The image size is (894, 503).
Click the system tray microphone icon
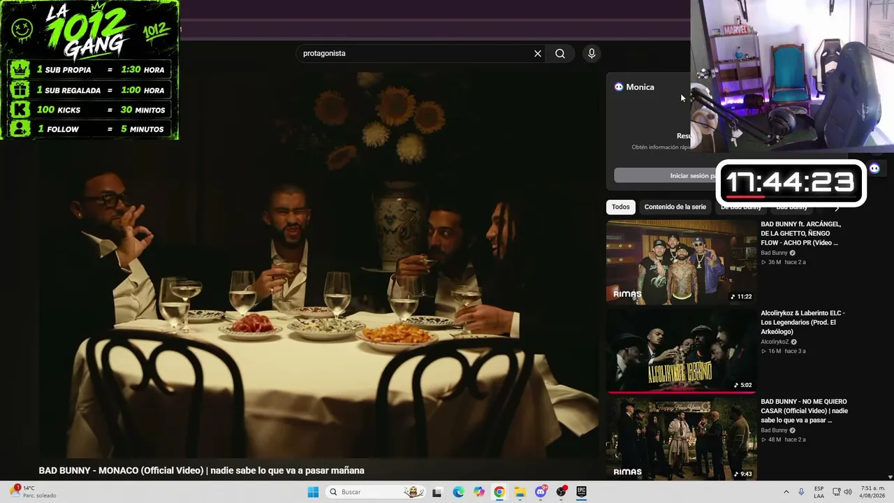pos(801,492)
